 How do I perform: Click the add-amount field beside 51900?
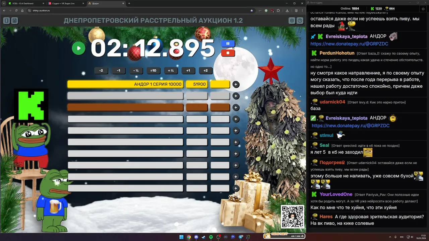[220, 84]
